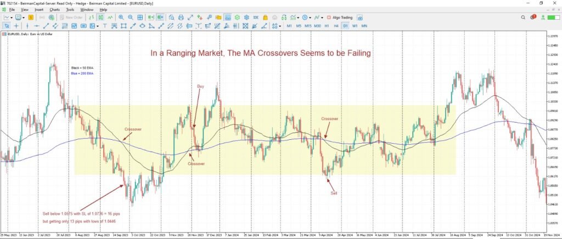Switch chart to candlestick display
This screenshot has height=239, width=562.
tap(100, 18)
